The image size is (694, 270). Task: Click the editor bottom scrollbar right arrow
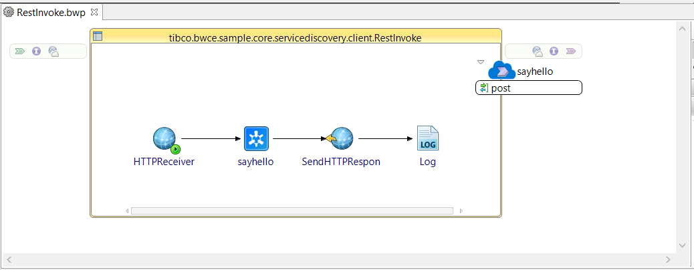click(x=669, y=259)
